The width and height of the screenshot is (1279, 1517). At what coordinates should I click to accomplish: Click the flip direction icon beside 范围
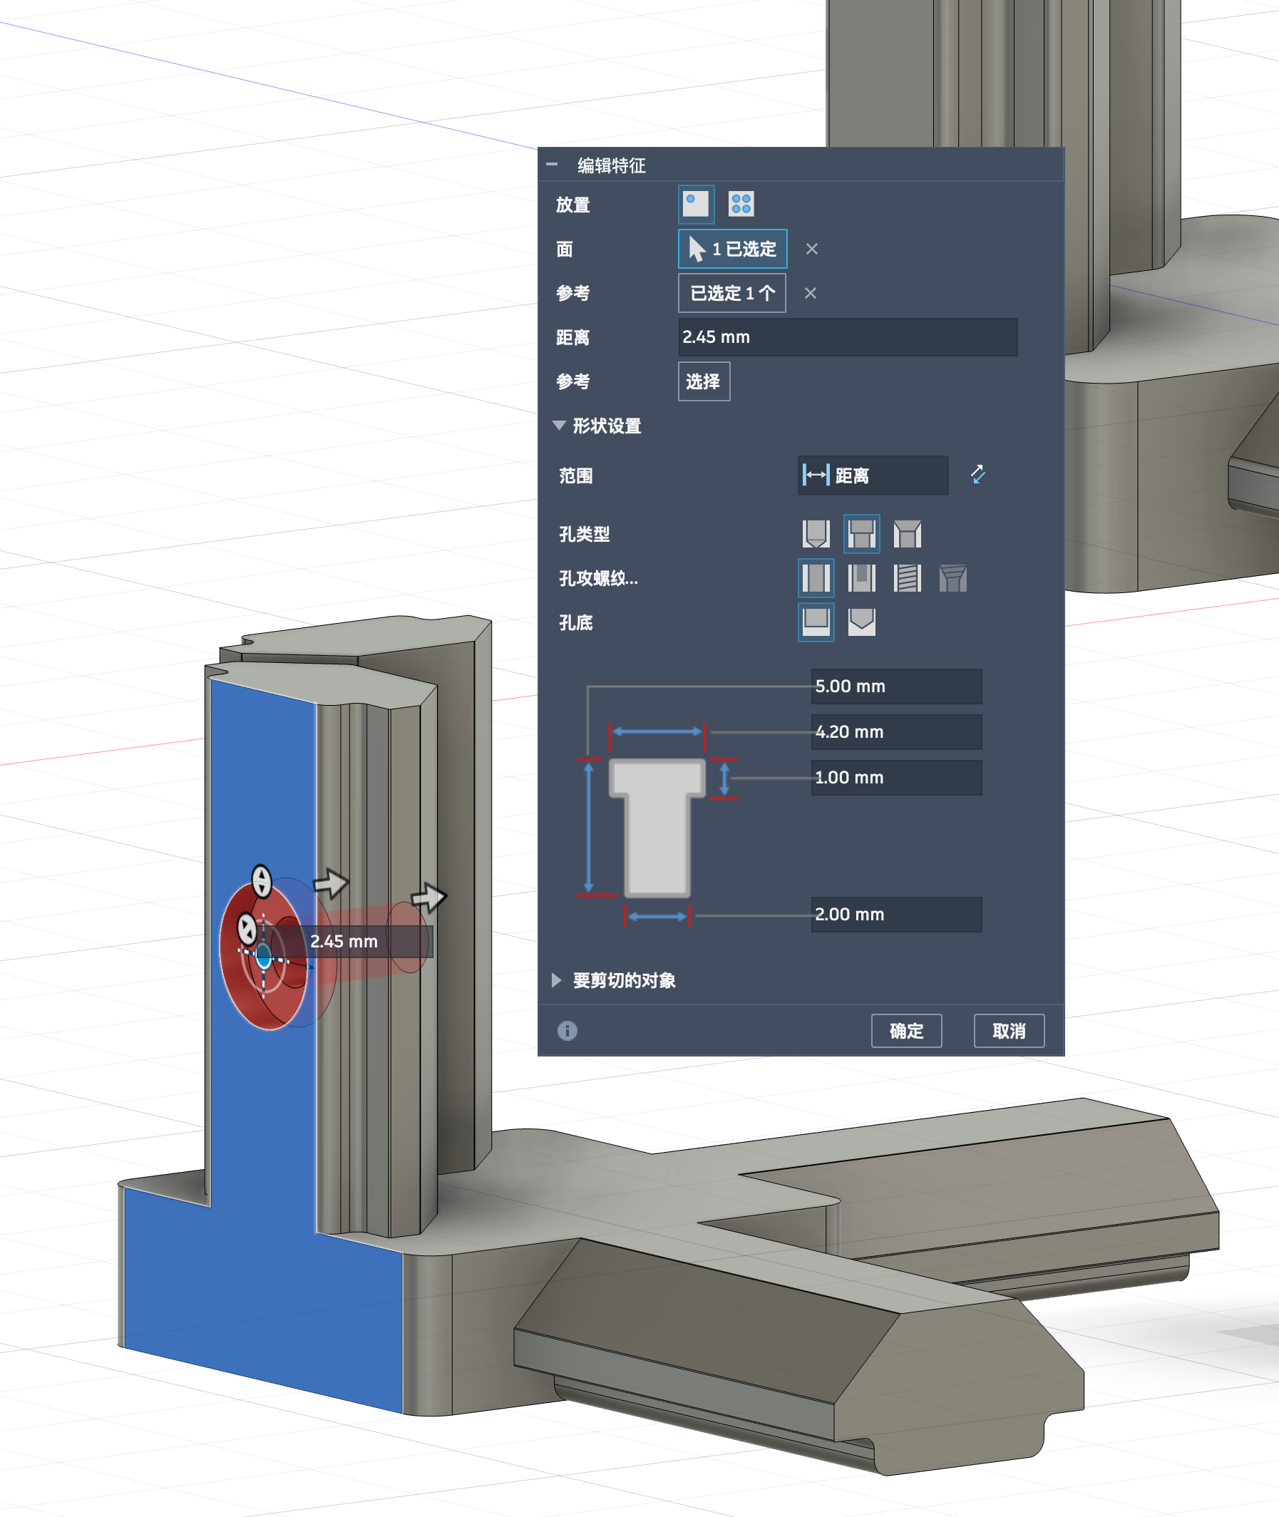pos(977,475)
